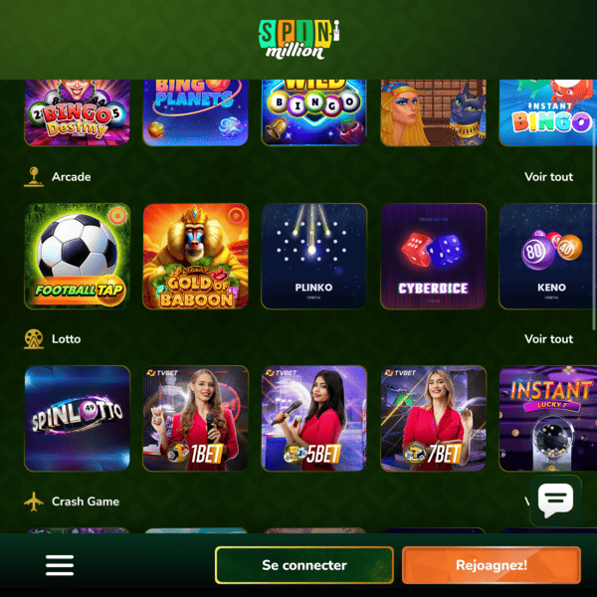Viewport: 597px width, 597px height.
Task: Click Voir tout for Lotto section
Action: coord(548,339)
